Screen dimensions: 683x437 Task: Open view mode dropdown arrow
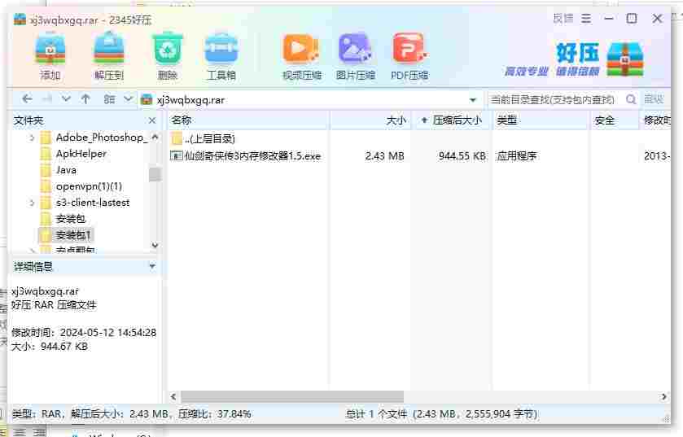(128, 99)
